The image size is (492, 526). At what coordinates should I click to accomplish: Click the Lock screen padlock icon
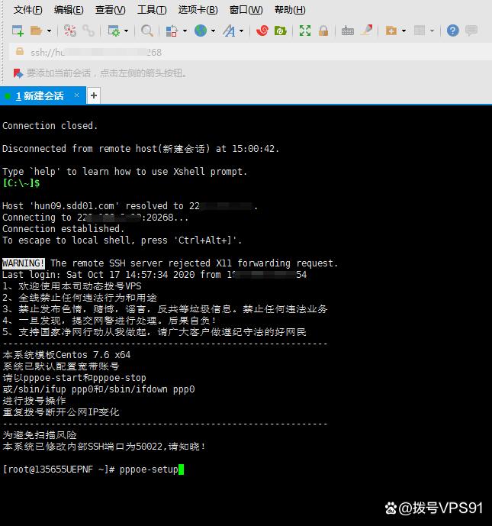pos(323,31)
